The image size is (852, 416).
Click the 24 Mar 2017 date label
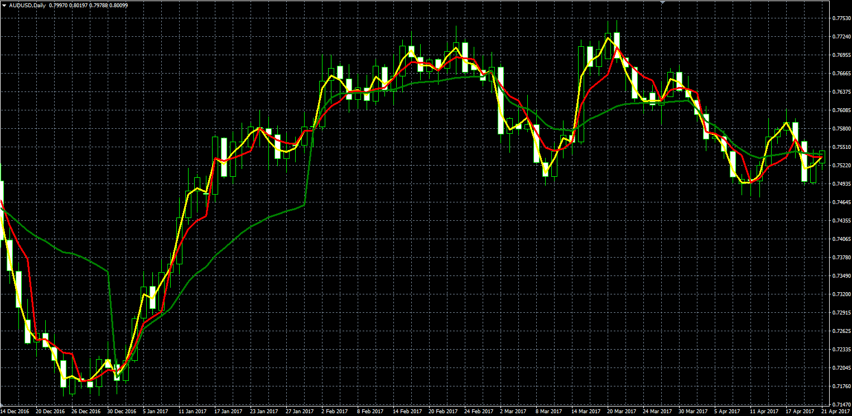pyautogui.click(x=657, y=412)
